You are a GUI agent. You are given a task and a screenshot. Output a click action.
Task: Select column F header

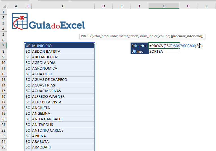[x=140, y=6]
